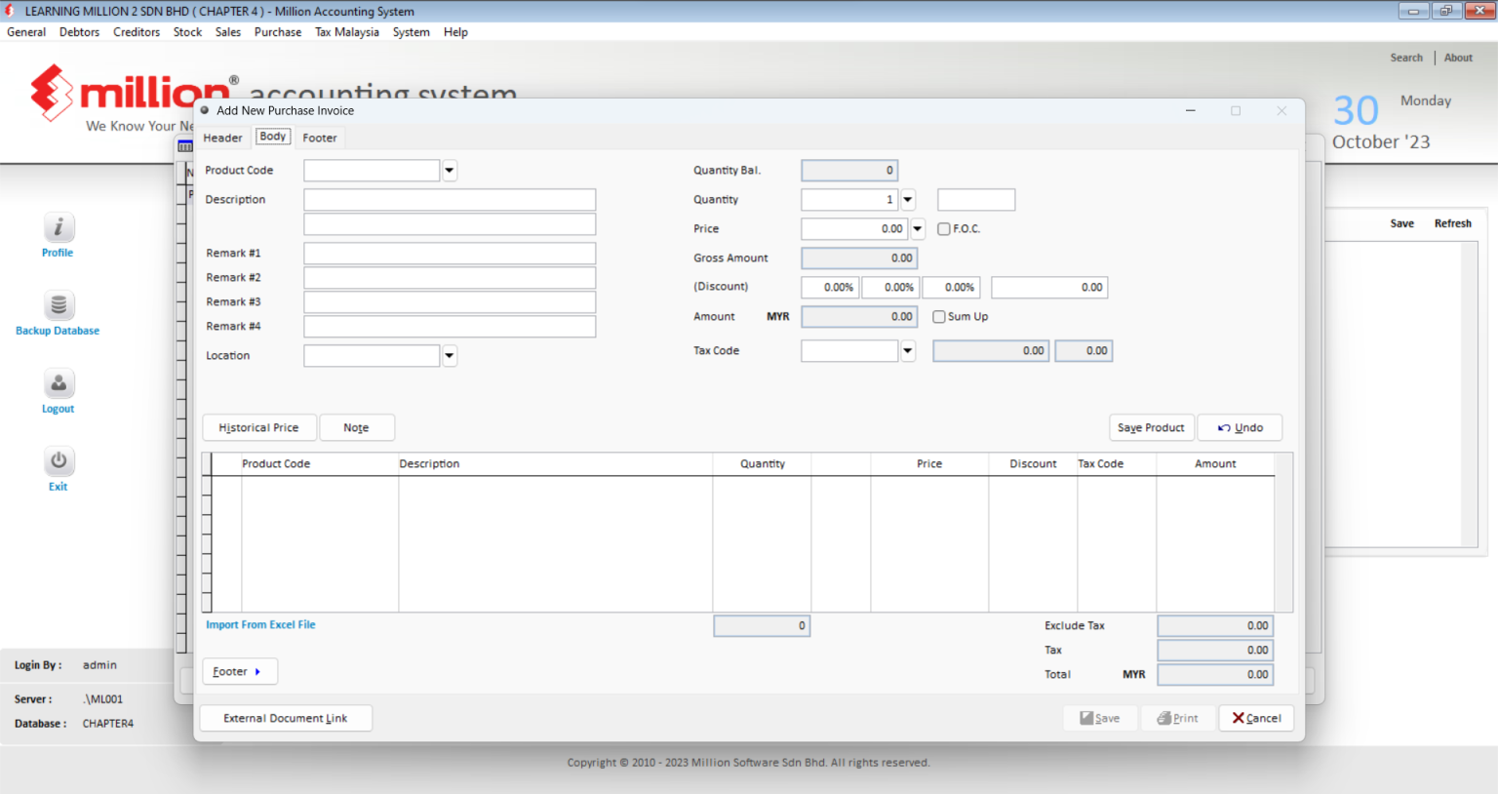
Task: Enable the F.O.C. checkbox
Action: [943, 228]
